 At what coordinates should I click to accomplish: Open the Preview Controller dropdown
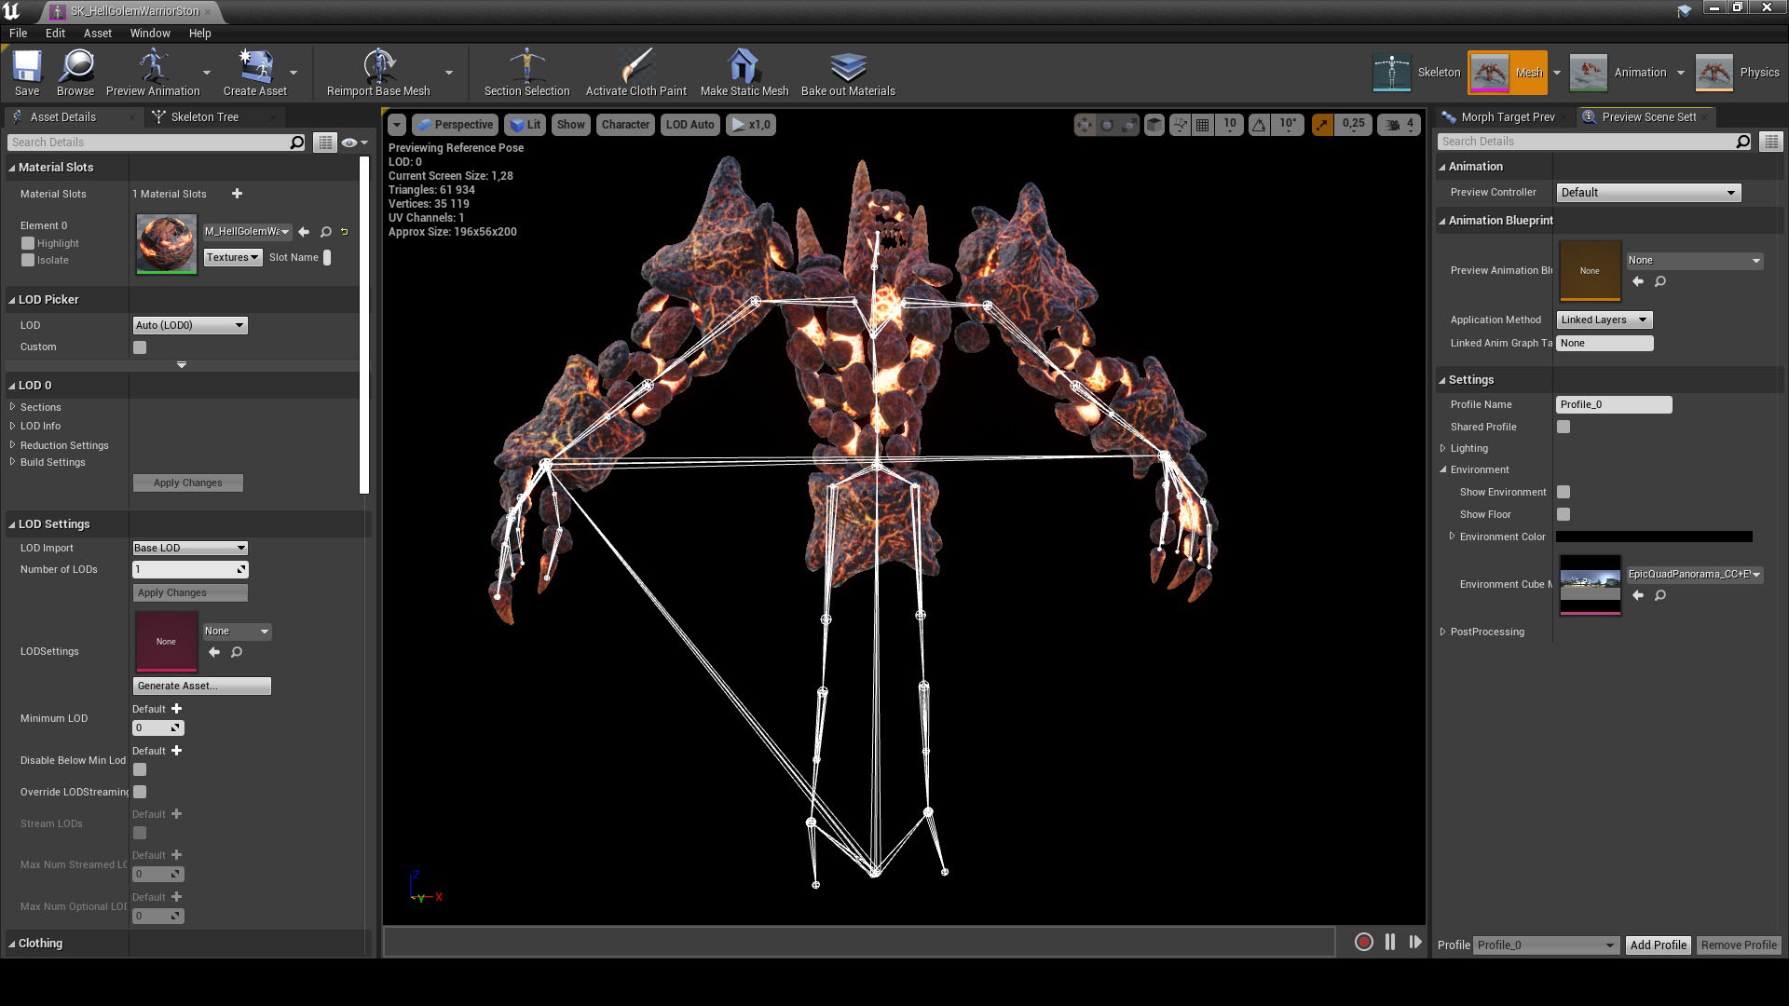pyautogui.click(x=1647, y=192)
